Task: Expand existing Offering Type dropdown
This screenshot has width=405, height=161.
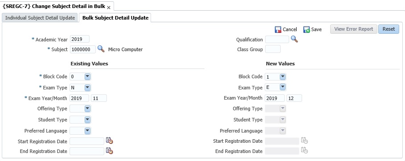Action: point(87,109)
